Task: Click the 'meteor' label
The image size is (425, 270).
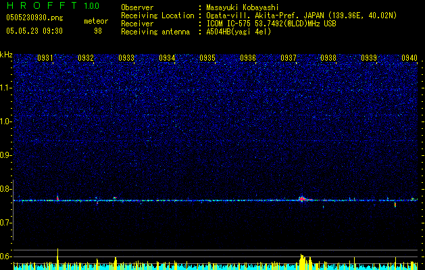Action: pos(96,21)
